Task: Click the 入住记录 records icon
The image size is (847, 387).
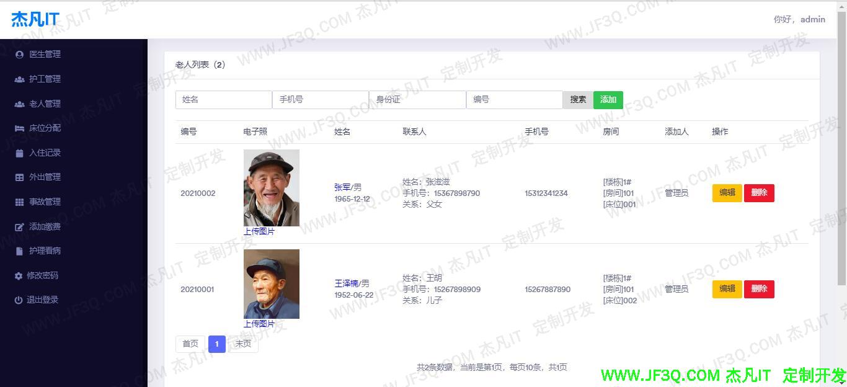Action: pos(19,153)
